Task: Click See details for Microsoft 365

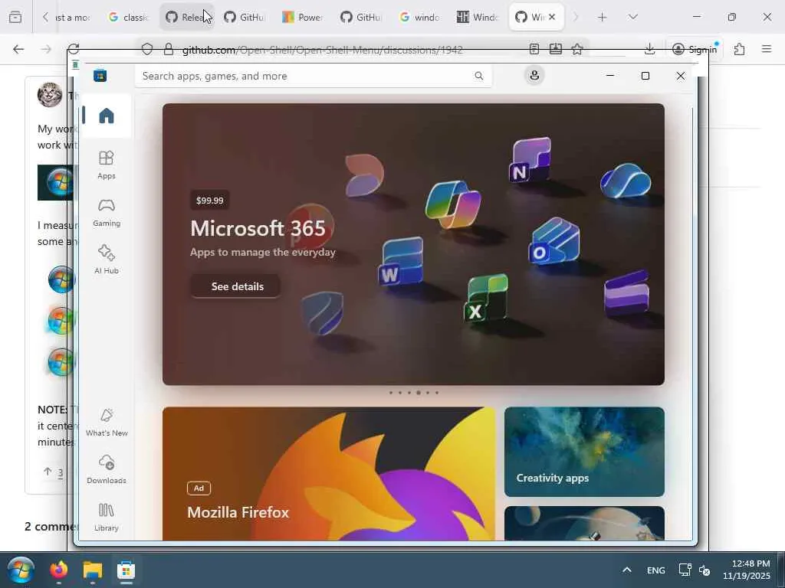Action: tap(236, 286)
